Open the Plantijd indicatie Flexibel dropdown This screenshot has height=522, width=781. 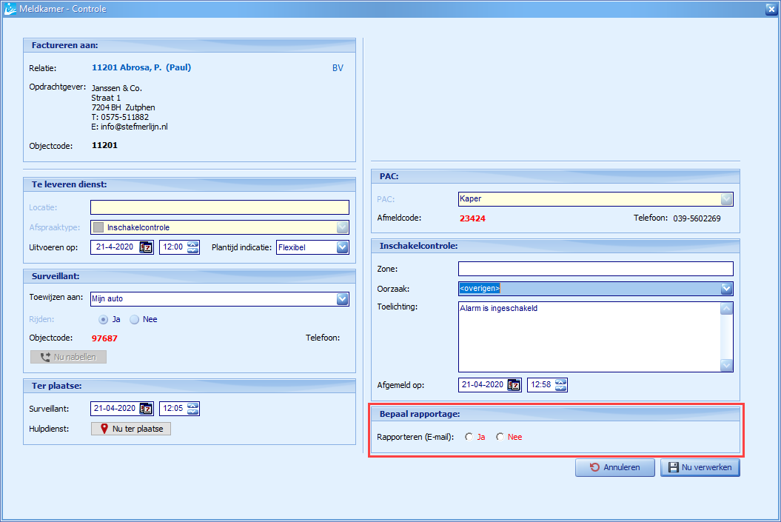pyautogui.click(x=342, y=247)
